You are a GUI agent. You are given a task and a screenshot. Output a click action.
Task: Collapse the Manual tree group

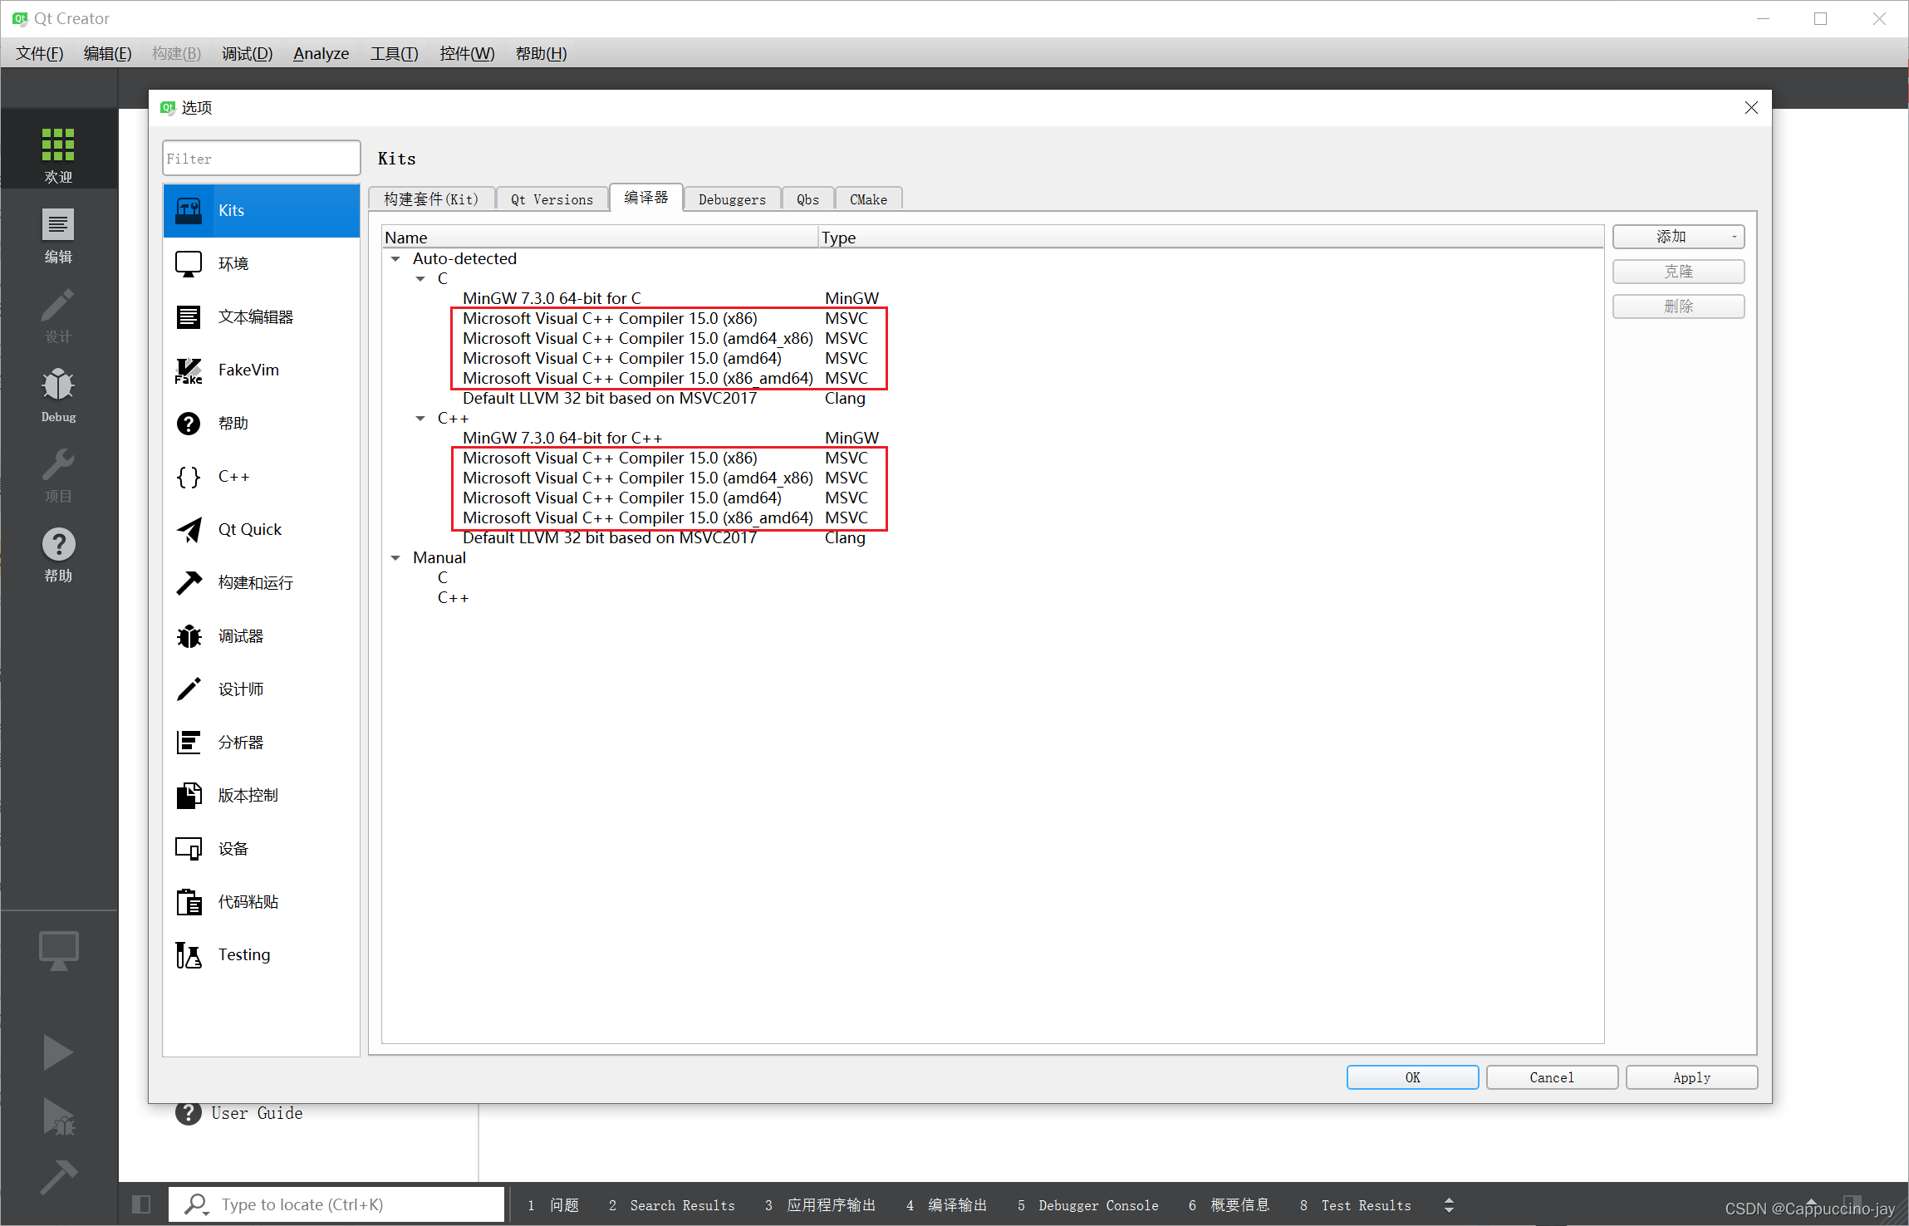(x=396, y=558)
